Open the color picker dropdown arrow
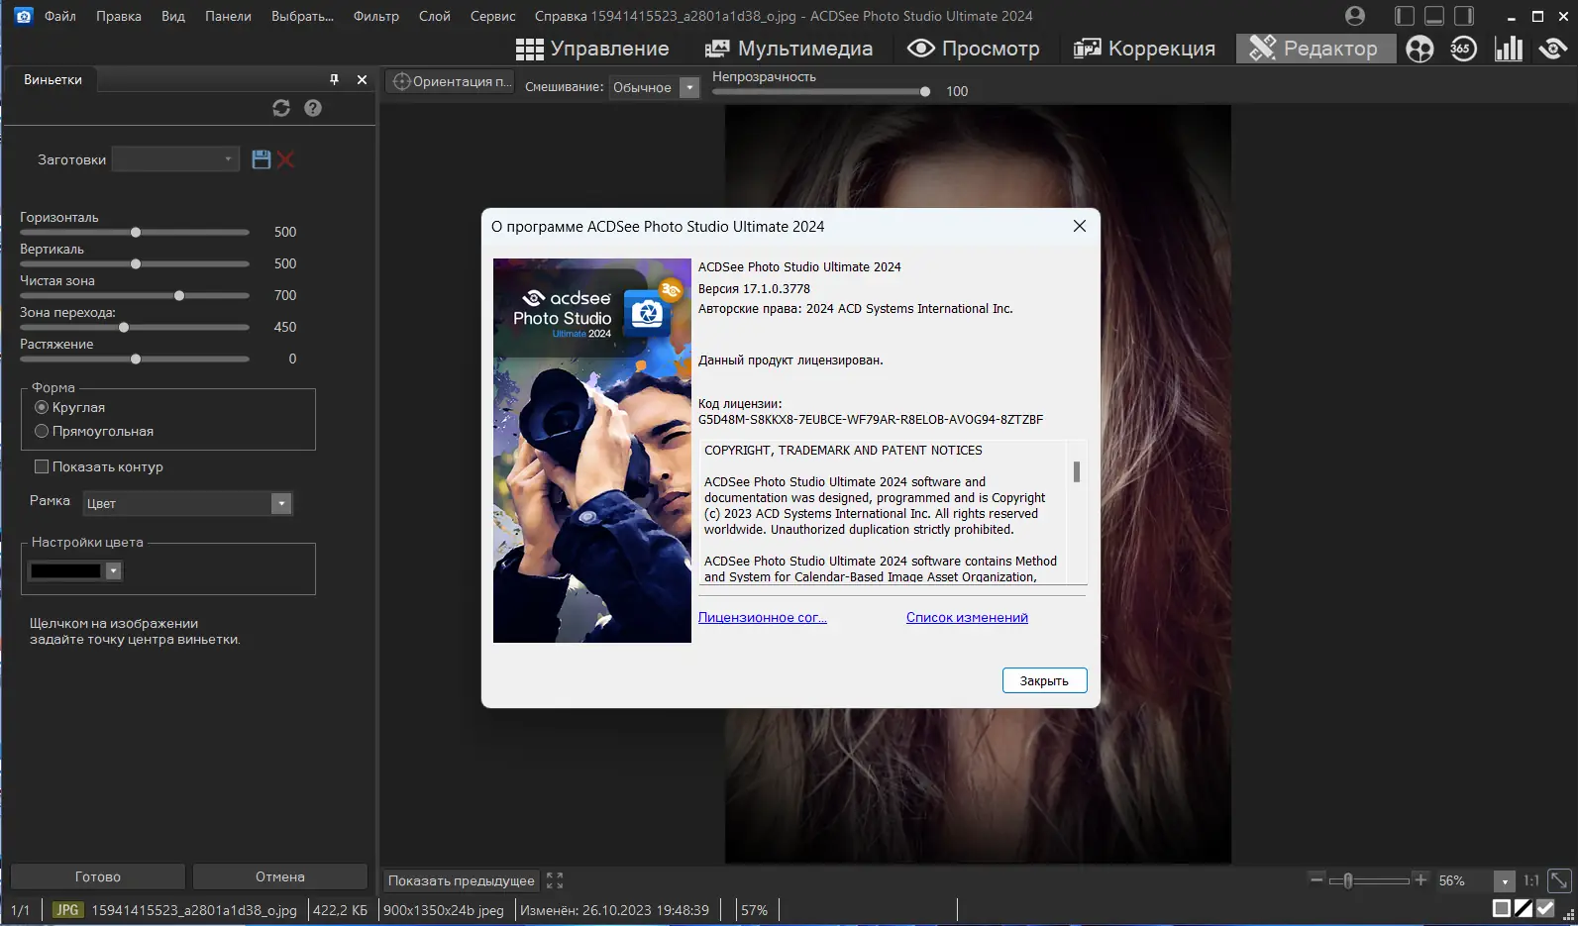This screenshot has width=1578, height=926. coord(114,570)
